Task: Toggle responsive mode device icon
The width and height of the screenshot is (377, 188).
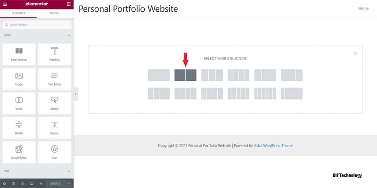Action: pos(32,183)
